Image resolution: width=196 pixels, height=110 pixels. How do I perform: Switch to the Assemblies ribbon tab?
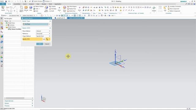17,4
